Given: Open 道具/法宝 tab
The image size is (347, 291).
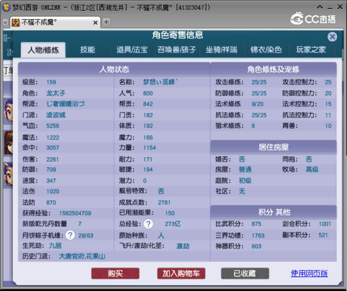Looking at the screenshot, I should [x=132, y=50].
